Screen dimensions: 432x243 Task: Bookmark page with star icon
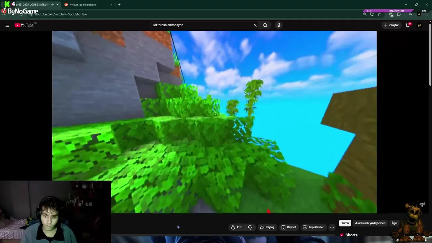[379, 14]
